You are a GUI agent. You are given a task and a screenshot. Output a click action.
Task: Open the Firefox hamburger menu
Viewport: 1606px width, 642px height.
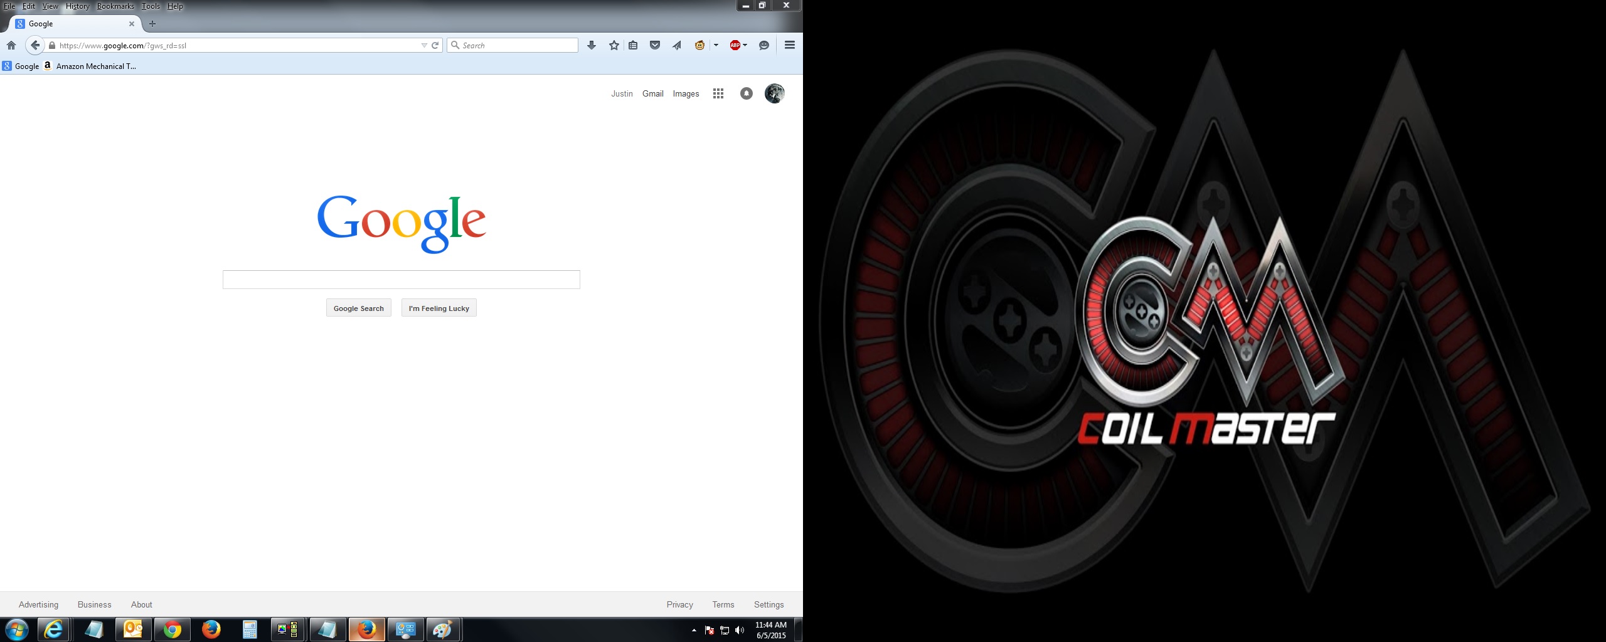pos(790,45)
